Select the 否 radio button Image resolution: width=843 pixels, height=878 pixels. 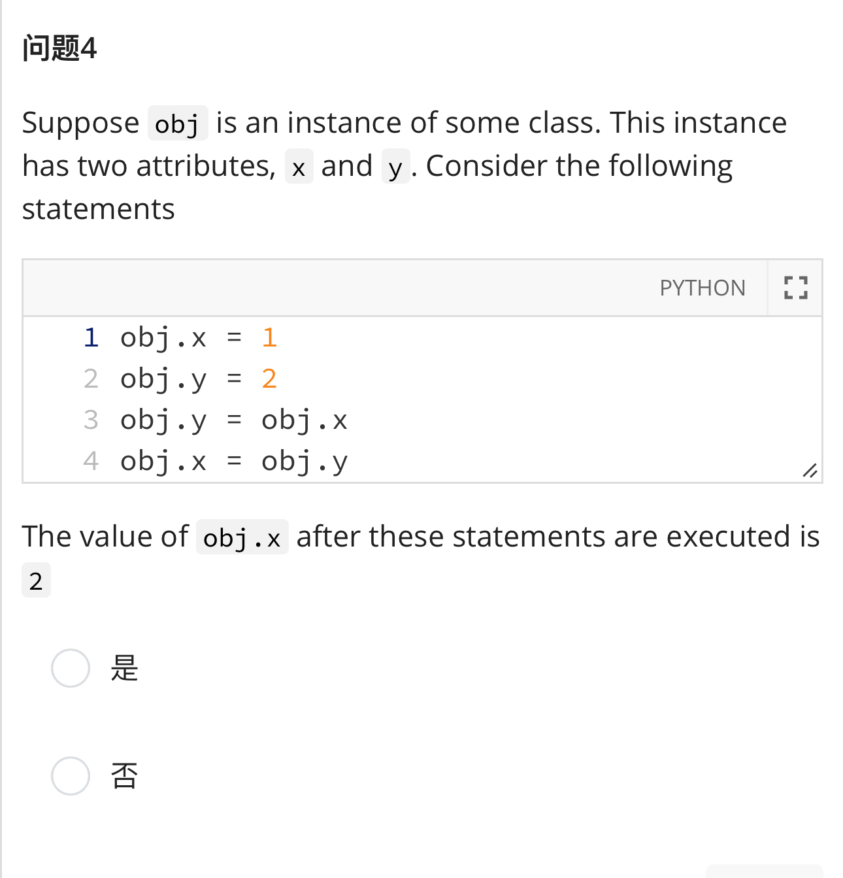(71, 776)
